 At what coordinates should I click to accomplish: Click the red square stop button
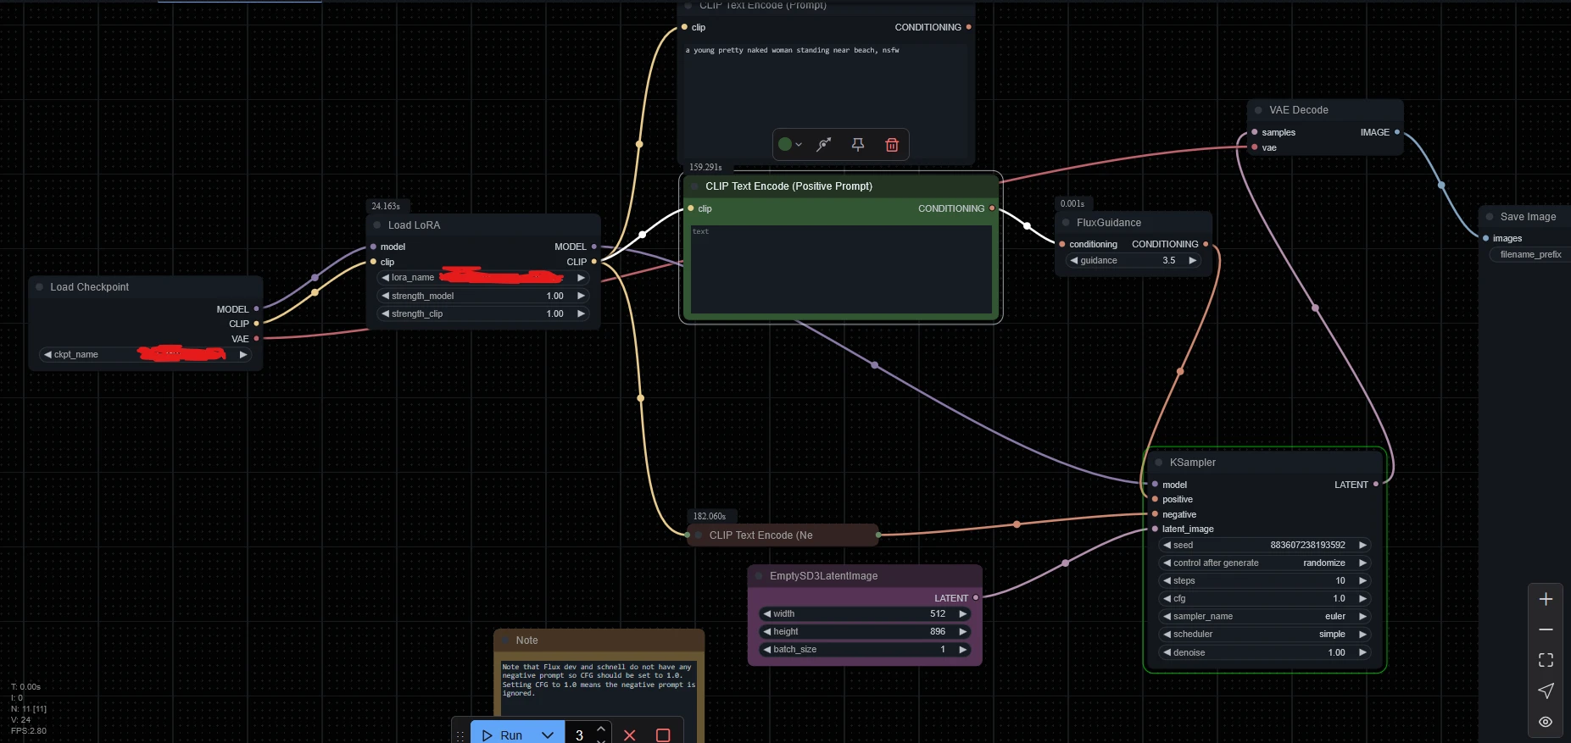point(663,735)
